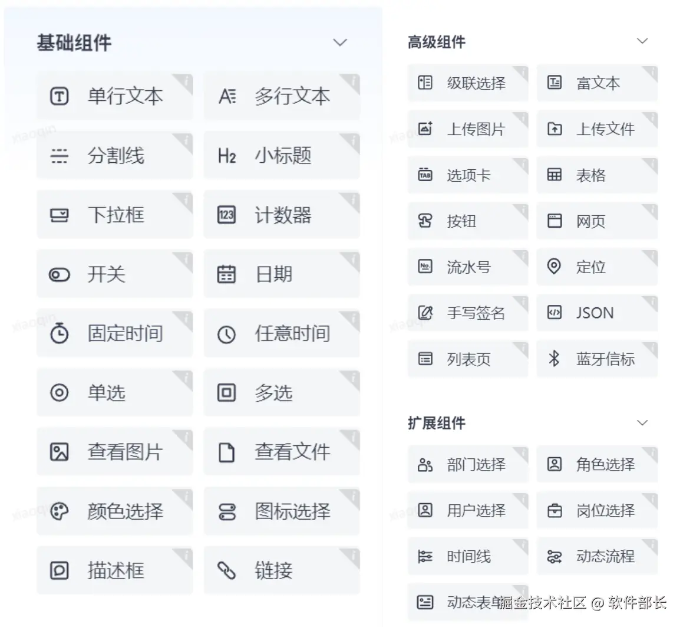Select the 选项卡 tab component

point(467,175)
